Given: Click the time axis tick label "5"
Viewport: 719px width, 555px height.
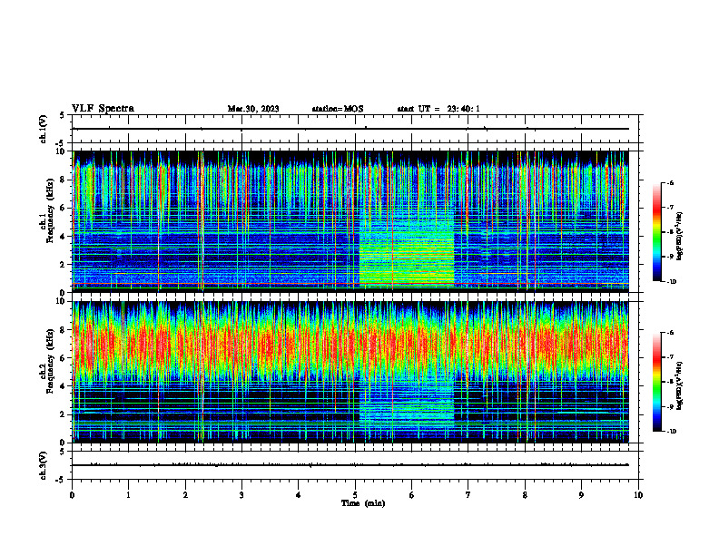Looking at the screenshot, I should (355, 495).
